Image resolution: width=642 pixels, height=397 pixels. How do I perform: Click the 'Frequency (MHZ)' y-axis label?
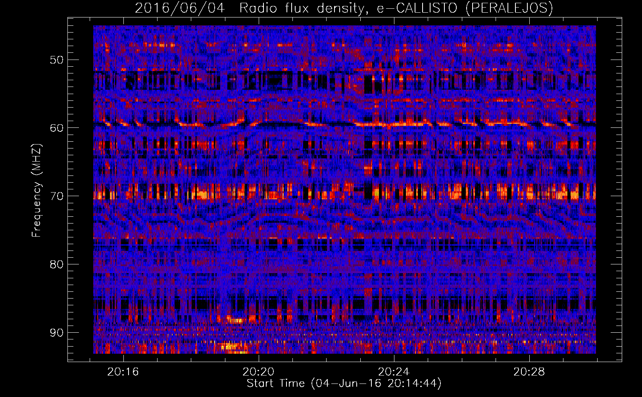pyautogui.click(x=37, y=191)
